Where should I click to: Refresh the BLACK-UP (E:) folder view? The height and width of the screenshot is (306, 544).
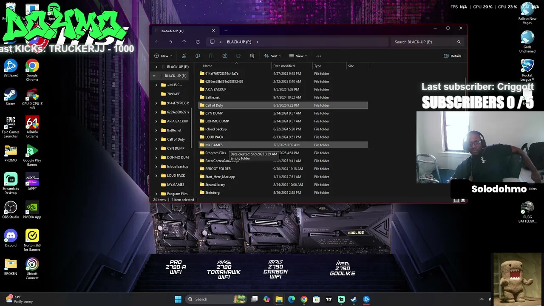pyautogui.click(x=198, y=42)
